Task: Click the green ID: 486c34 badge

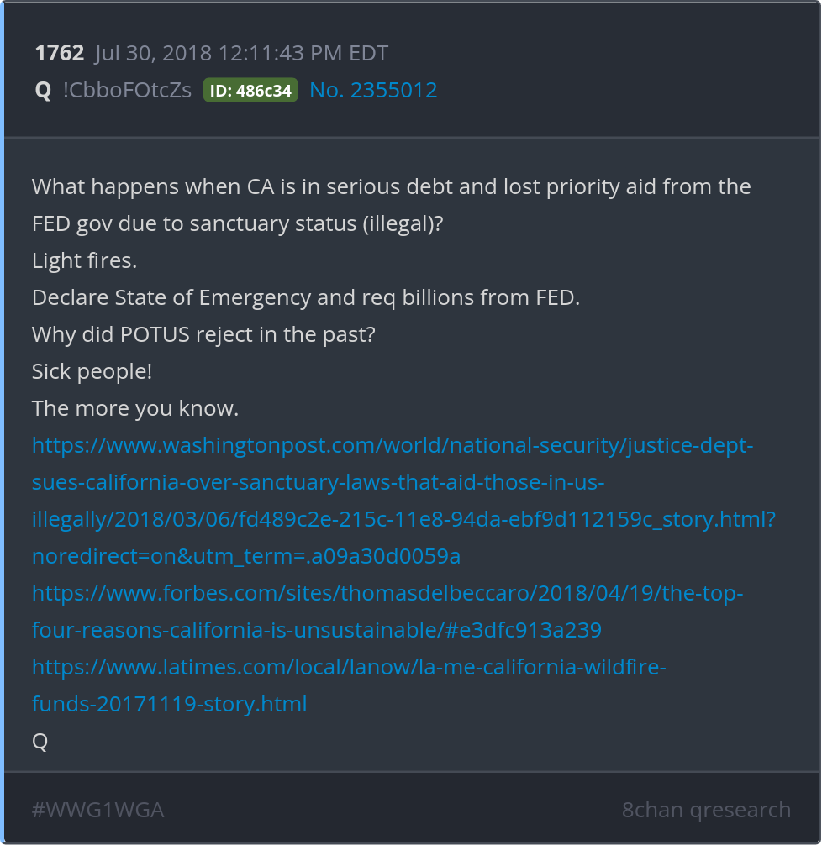Action: pyautogui.click(x=250, y=91)
